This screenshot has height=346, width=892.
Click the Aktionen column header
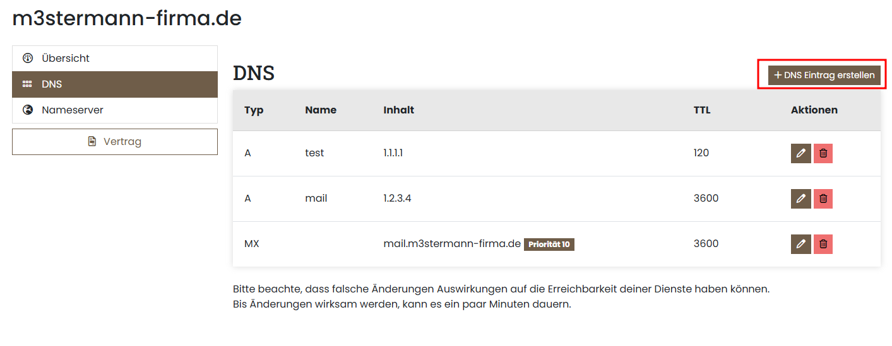[814, 110]
